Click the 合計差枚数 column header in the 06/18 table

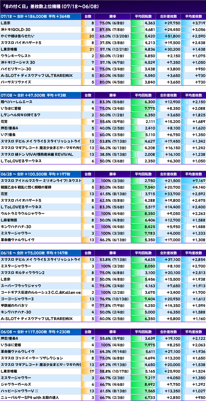[168, 253]
